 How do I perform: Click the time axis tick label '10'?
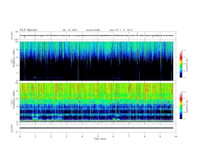[x=176, y=136]
